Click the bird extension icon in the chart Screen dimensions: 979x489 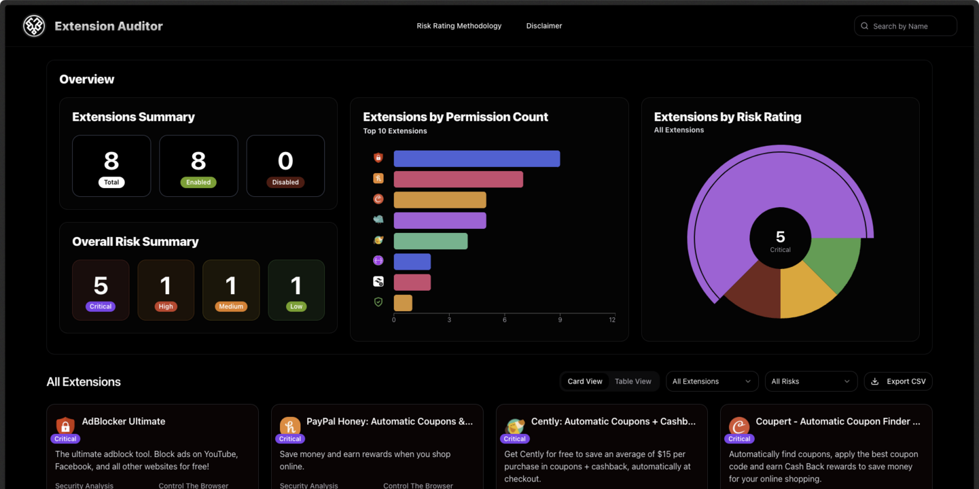378,219
